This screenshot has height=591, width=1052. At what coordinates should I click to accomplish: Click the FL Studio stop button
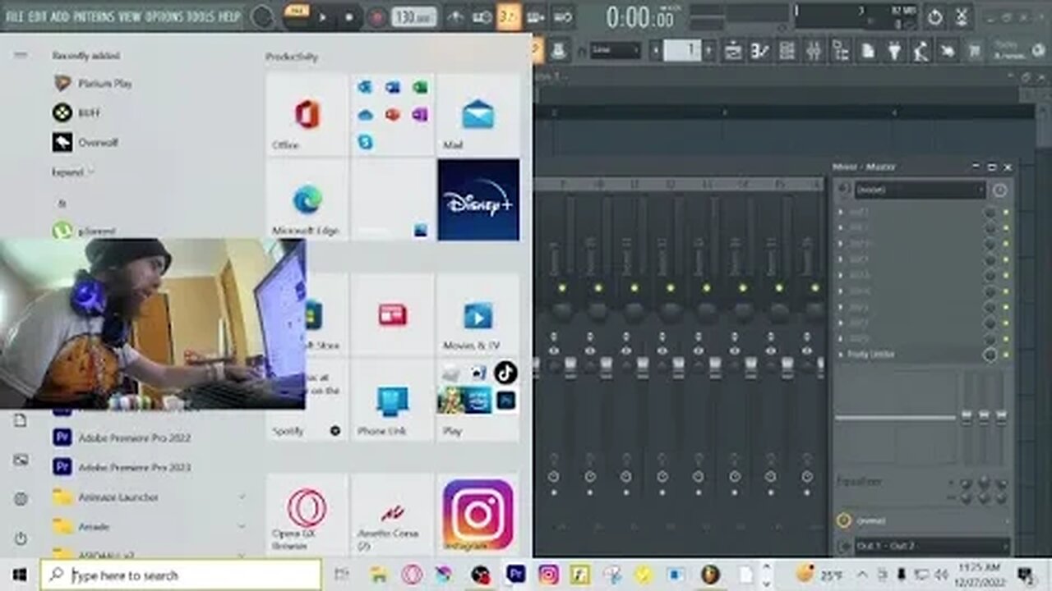click(x=348, y=16)
